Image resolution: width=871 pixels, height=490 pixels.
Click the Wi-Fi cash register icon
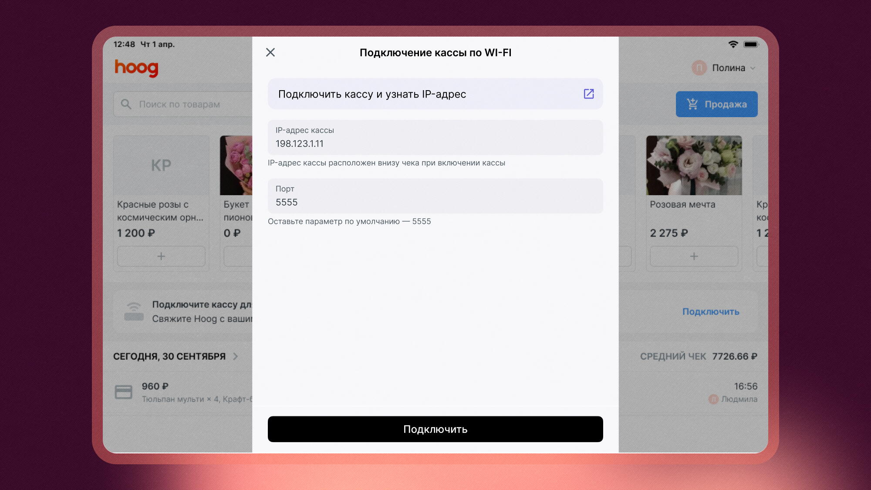pyautogui.click(x=134, y=312)
